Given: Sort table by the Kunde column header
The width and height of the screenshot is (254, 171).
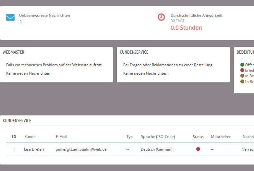Looking at the screenshot, I should click(30, 137).
